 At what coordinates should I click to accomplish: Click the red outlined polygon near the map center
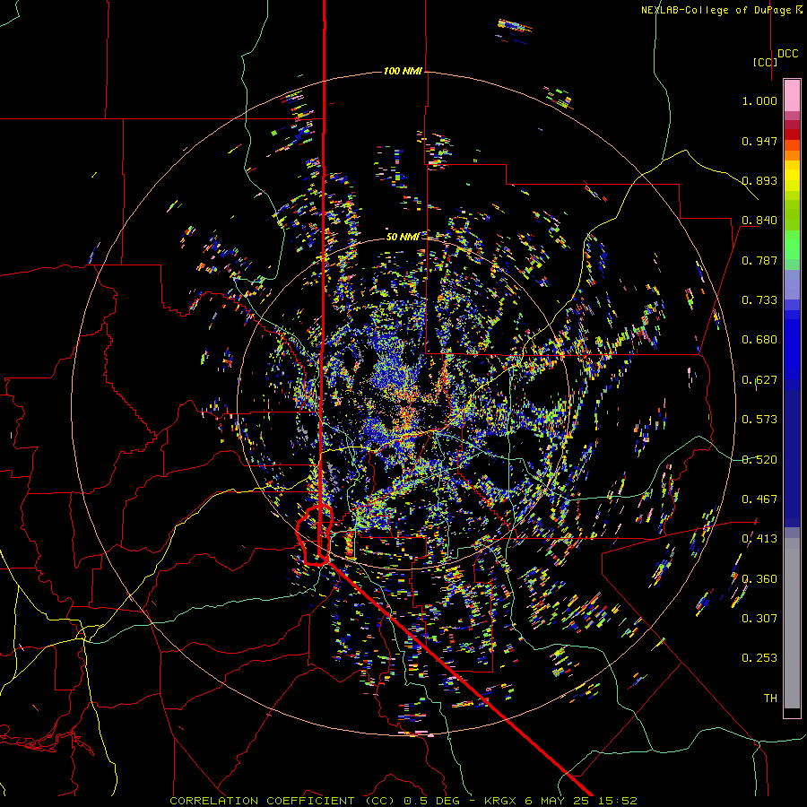[315, 535]
